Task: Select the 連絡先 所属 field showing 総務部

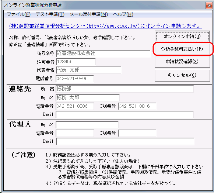Action: (125, 89)
